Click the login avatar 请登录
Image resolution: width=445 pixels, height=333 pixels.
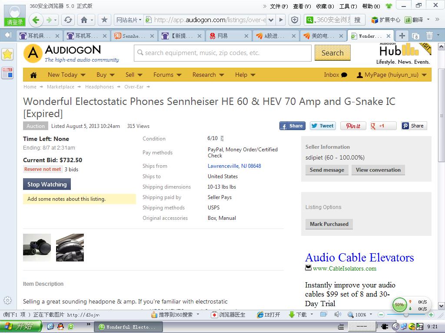pyautogui.click(x=14, y=15)
